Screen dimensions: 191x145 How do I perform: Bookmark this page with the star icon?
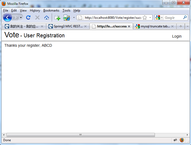[x=145, y=18]
